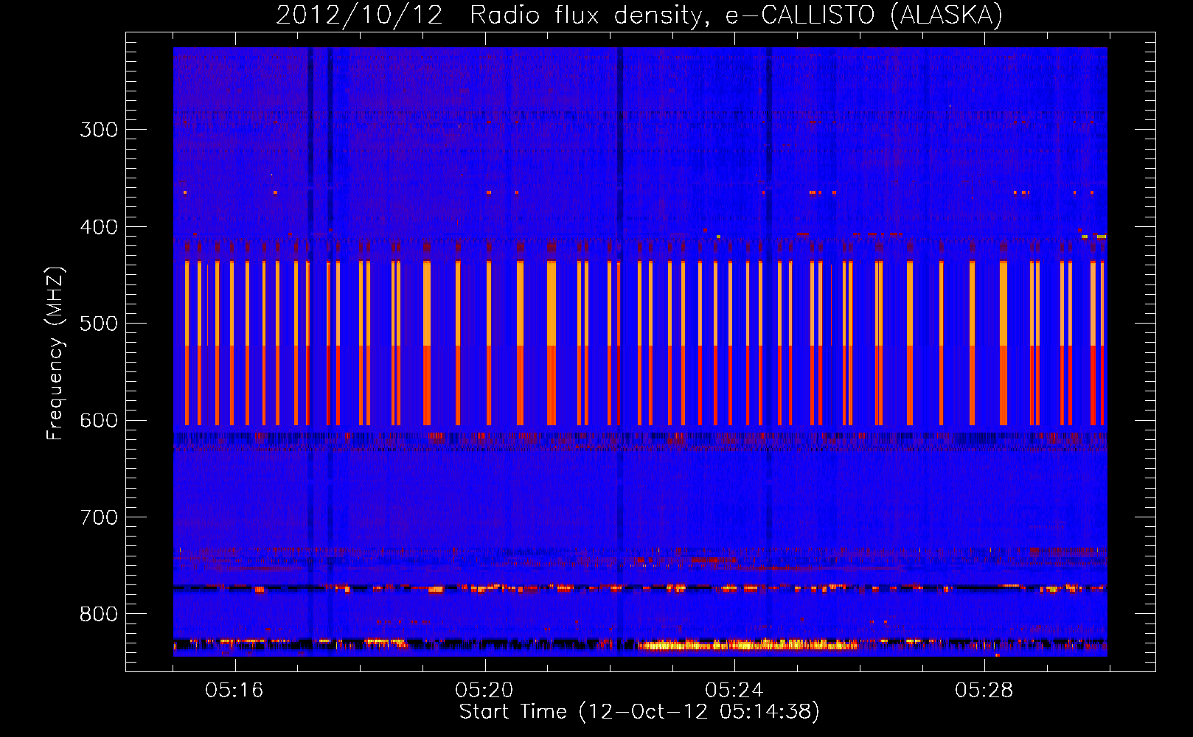Click the 700 frequency tick label
The width and height of the screenshot is (1193, 737).
tap(99, 517)
